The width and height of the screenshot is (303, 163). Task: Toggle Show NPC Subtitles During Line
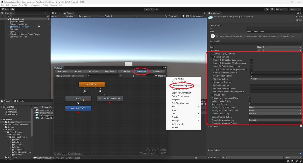251,60
